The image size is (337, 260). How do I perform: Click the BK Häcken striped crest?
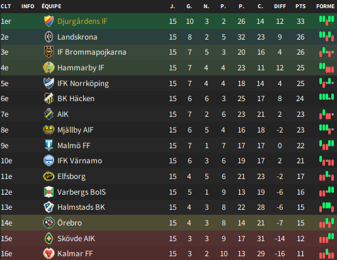[49, 99]
